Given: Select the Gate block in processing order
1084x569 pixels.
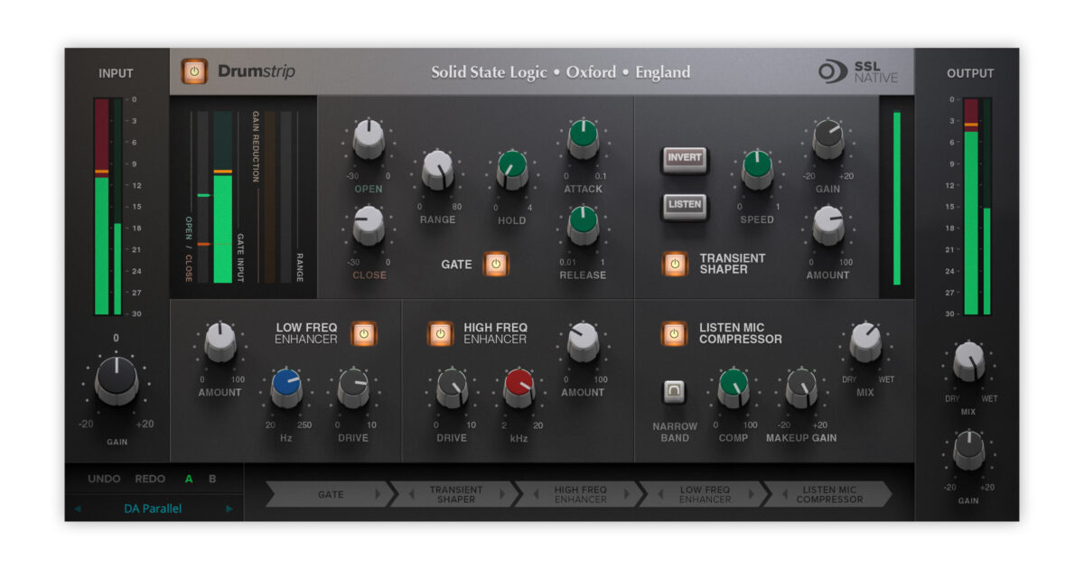Looking at the screenshot, I should click(x=331, y=494).
